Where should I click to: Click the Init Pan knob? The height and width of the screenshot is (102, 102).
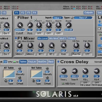click(x=76, y=45)
